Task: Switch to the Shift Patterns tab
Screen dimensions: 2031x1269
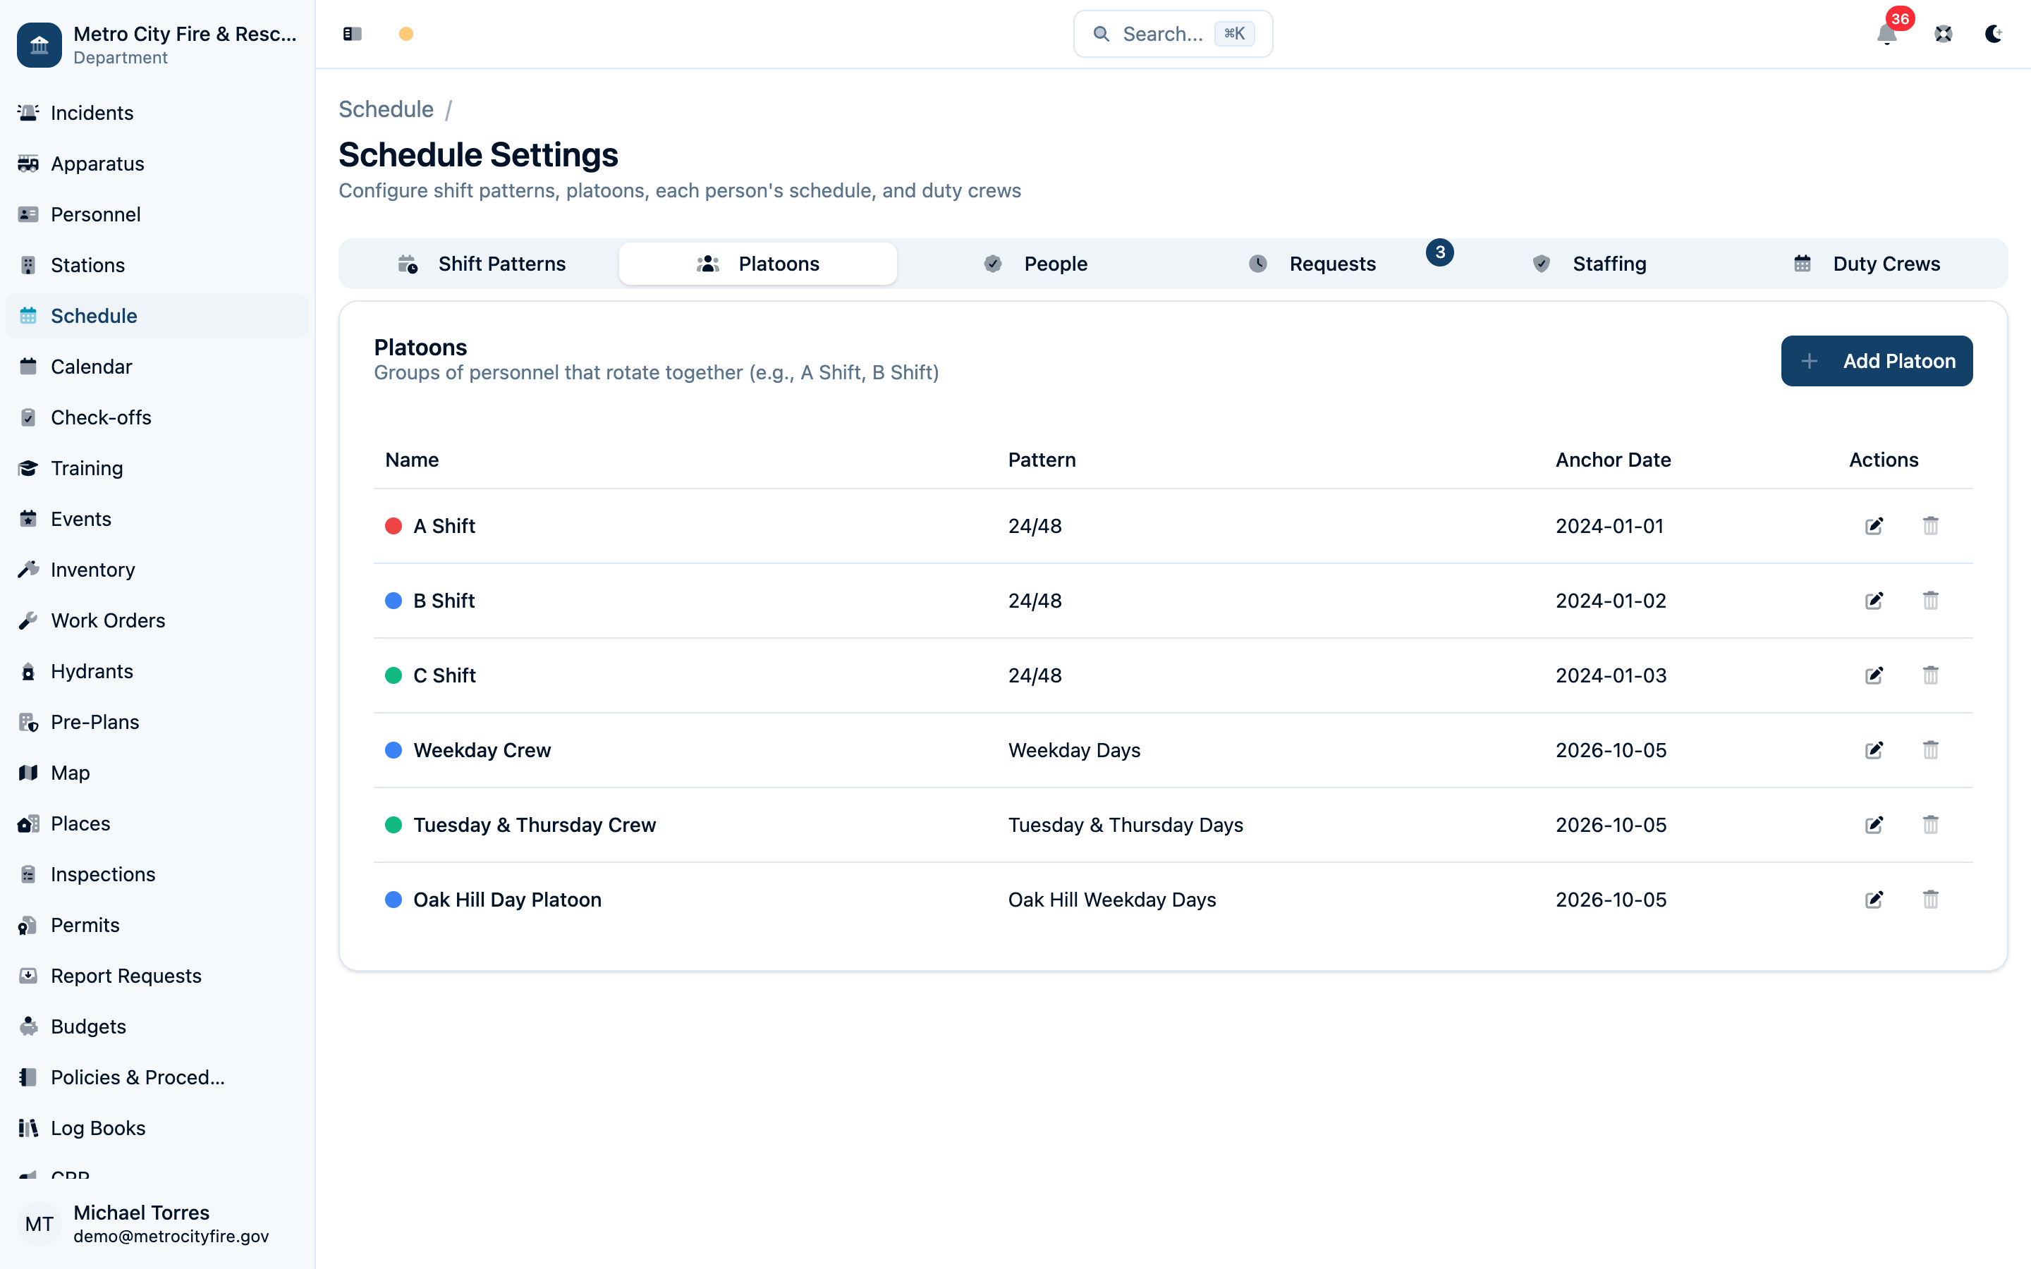Action: (x=481, y=264)
